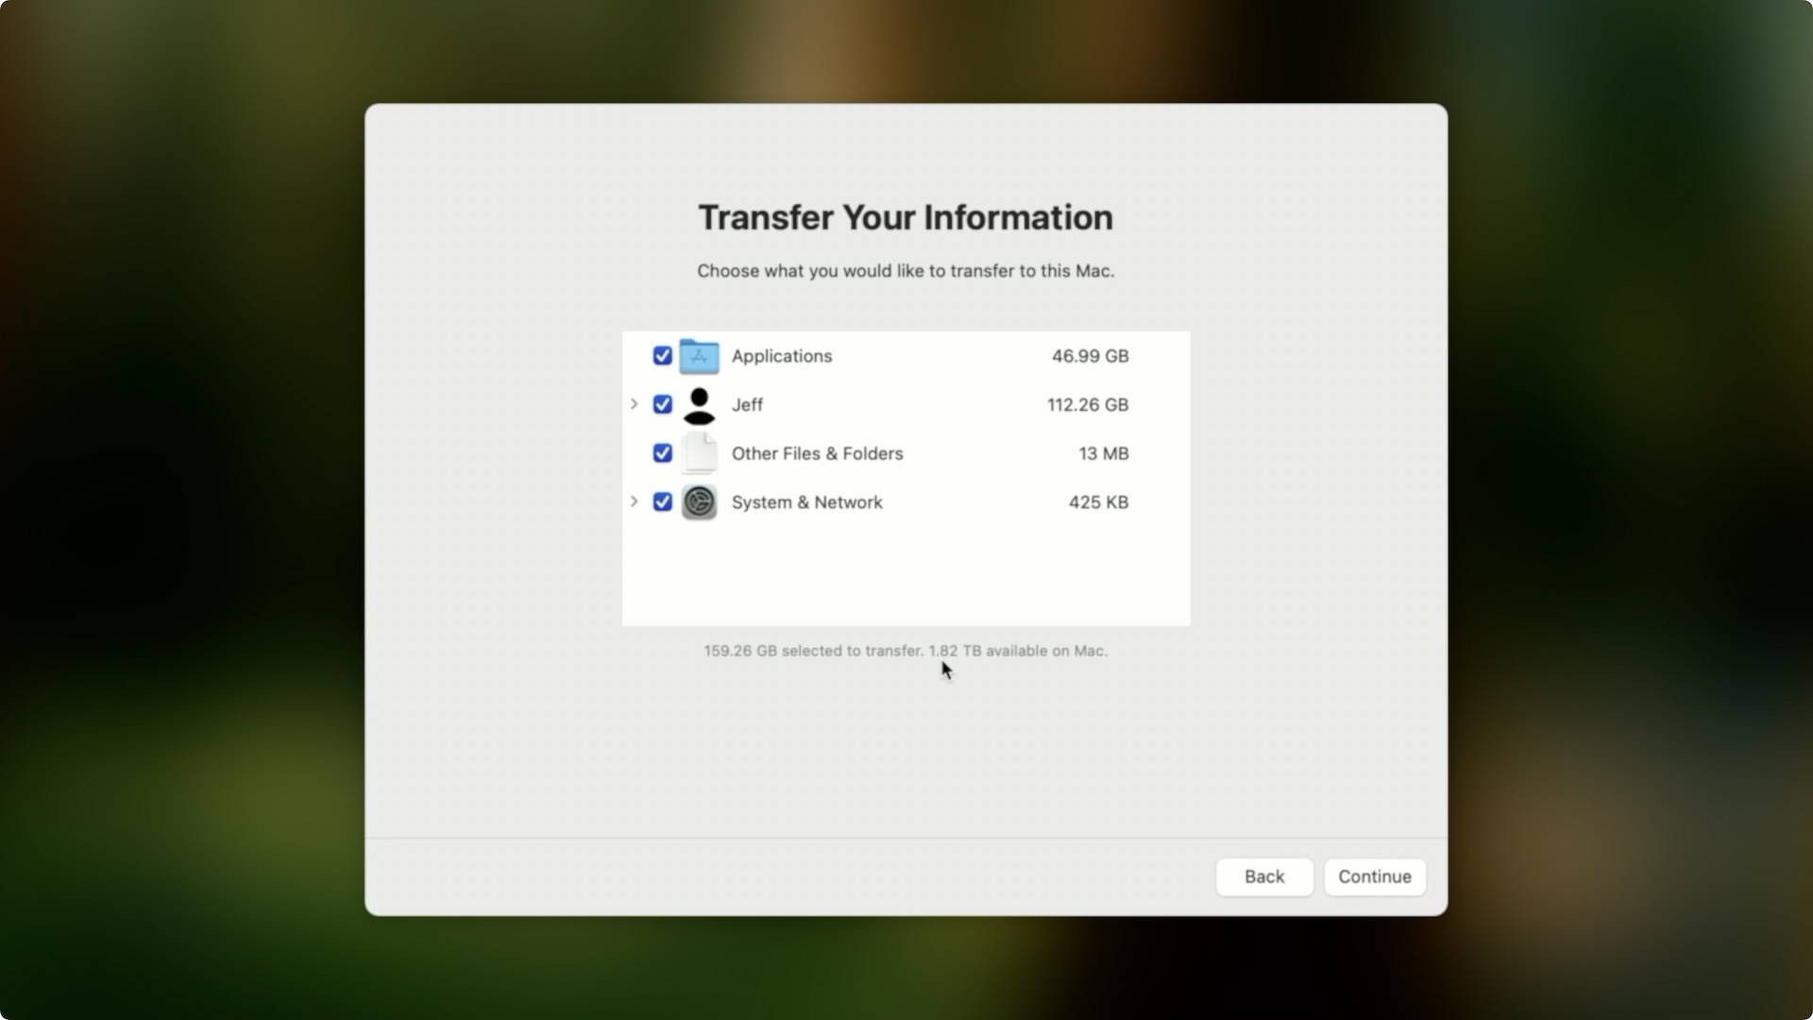
Task: Deselect the Other Files & Folders checkbox
Action: tap(663, 453)
